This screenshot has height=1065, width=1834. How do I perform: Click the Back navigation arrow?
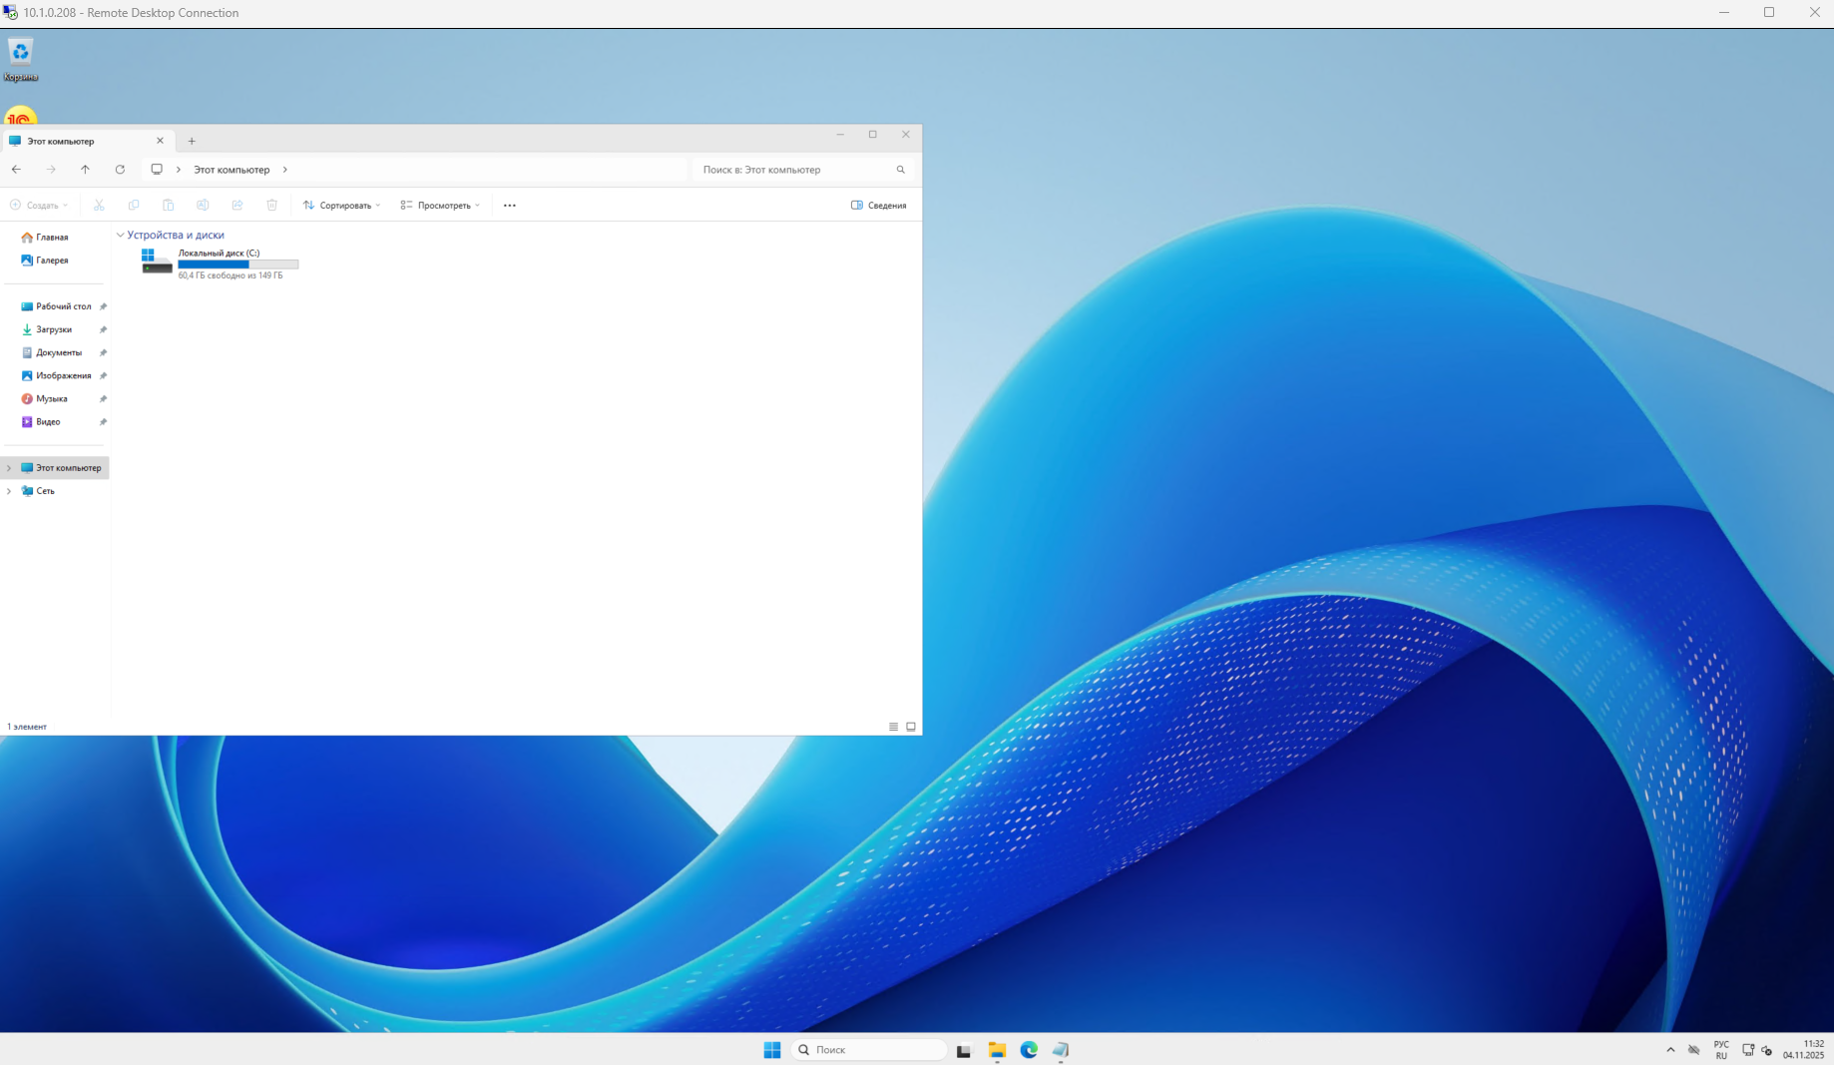(17, 170)
